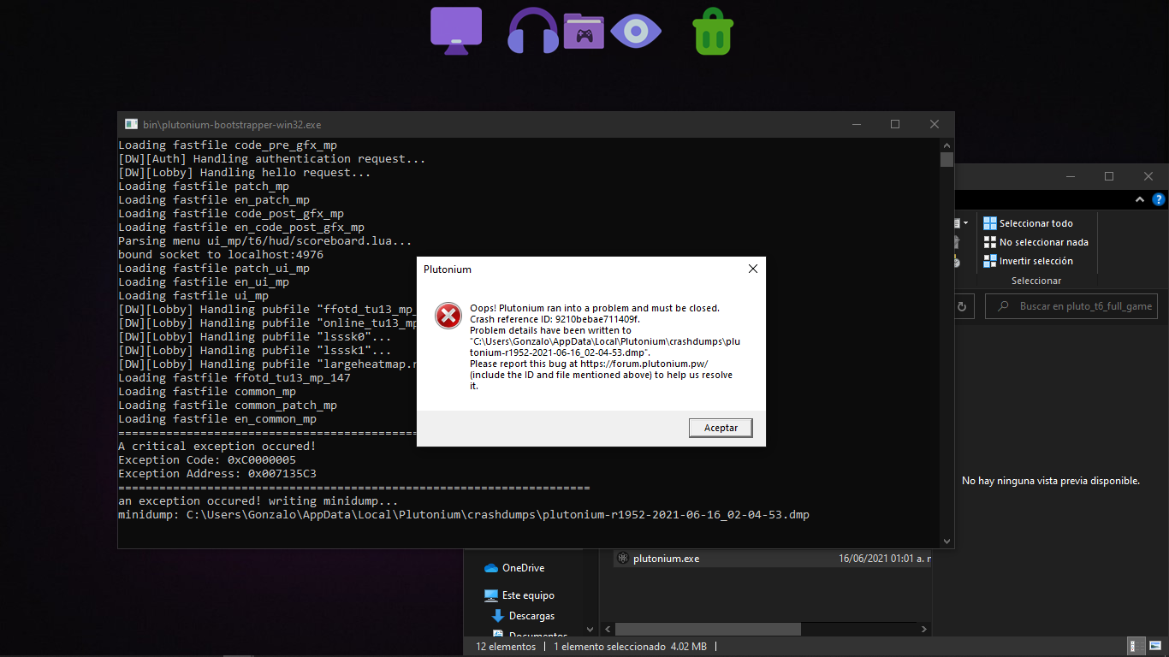Select Este equipo in the navigation pane
1169x657 pixels.
click(x=528, y=595)
